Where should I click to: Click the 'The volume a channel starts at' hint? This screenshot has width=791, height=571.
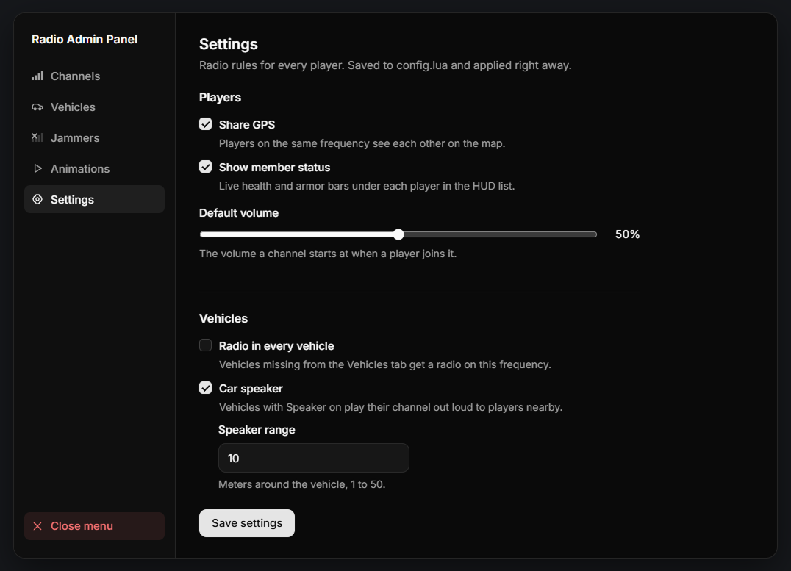tap(328, 254)
